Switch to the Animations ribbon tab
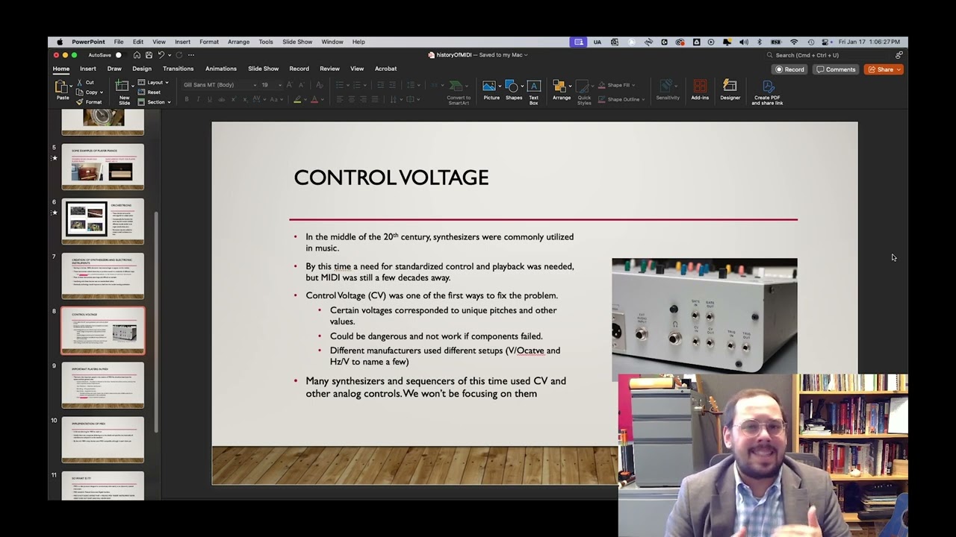Image resolution: width=956 pixels, height=537 pixels. [x=221, y=69]
